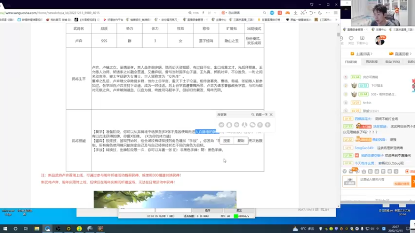Open File Explorer on taskbar

coord(37,228)
